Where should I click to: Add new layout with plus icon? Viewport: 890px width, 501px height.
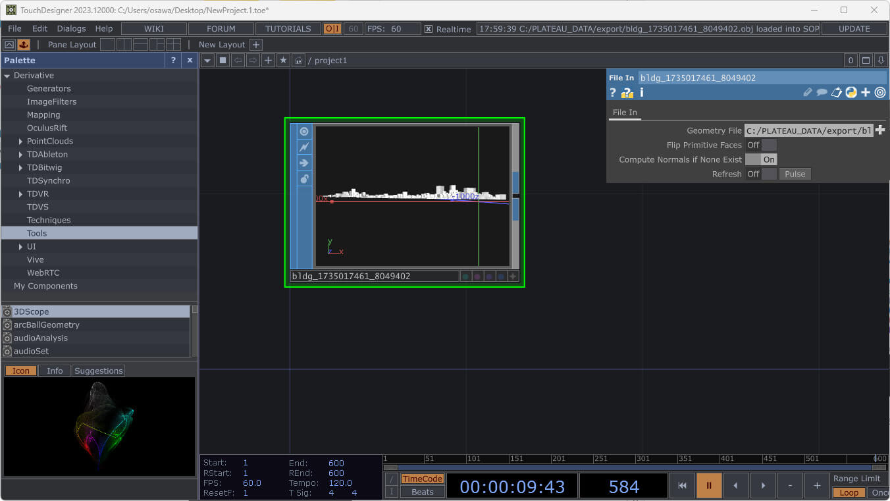click(x=256, y=45)
